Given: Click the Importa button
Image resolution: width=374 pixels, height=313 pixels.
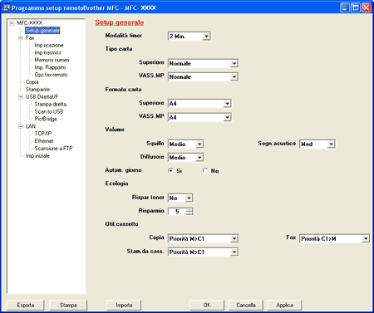Looking at the screenshot, I should pos(124,305).
